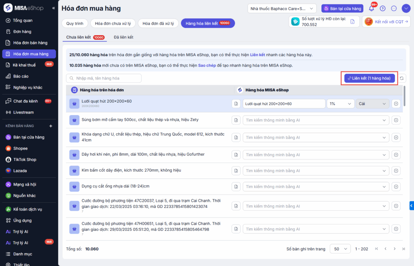Open AI search dropdown for Kìm bấm cốt row
Screen dimensions: 414x266
point(316,171)
